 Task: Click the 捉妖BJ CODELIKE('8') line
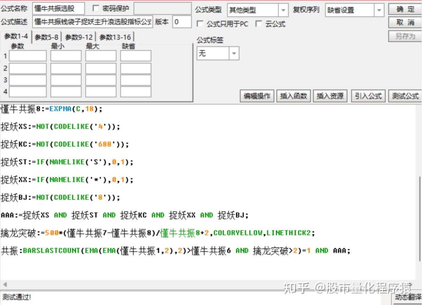coord(60,197)
